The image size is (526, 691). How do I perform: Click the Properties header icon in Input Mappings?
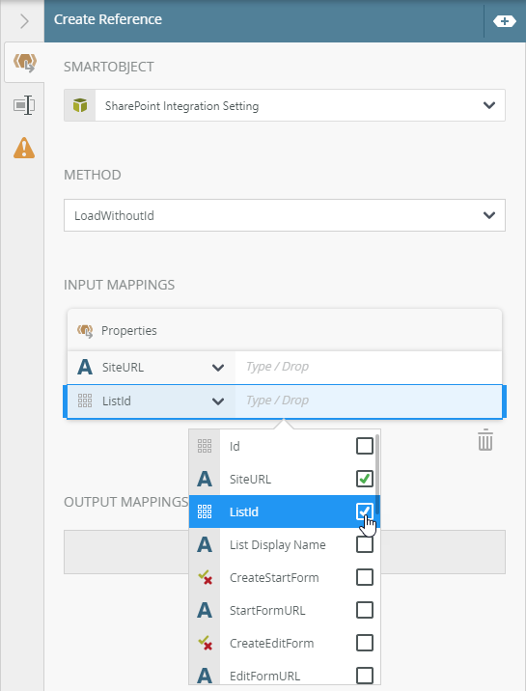click(x=85, y=330)
